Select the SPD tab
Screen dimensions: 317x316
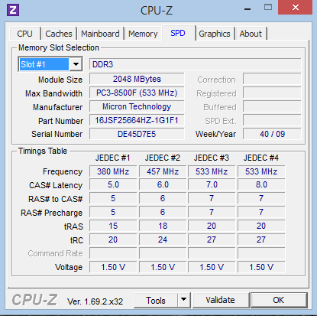(x=178, y=33)
